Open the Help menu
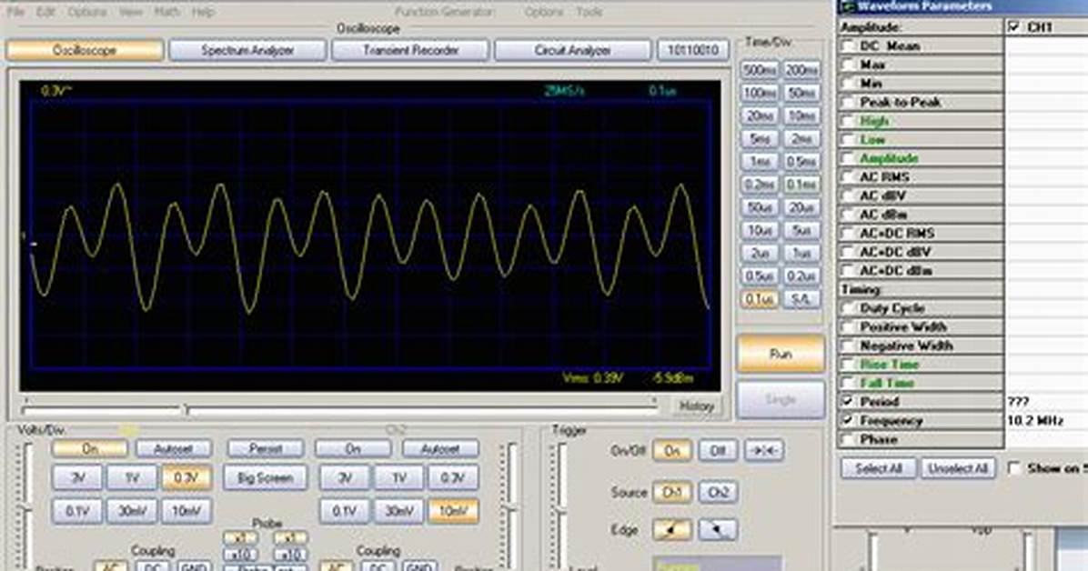The width and height of the screenshot is (1088, 571). point(203,12)
